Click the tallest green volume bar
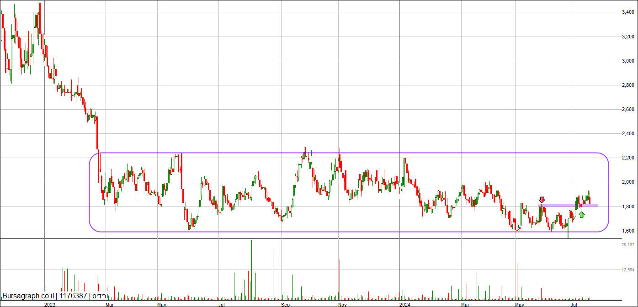 coord(251,270)
